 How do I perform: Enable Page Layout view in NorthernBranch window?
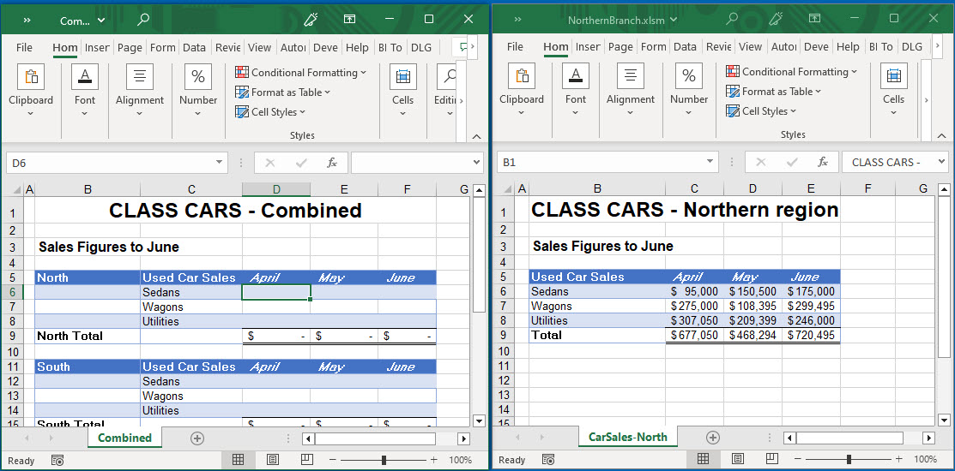coord(763,460)
